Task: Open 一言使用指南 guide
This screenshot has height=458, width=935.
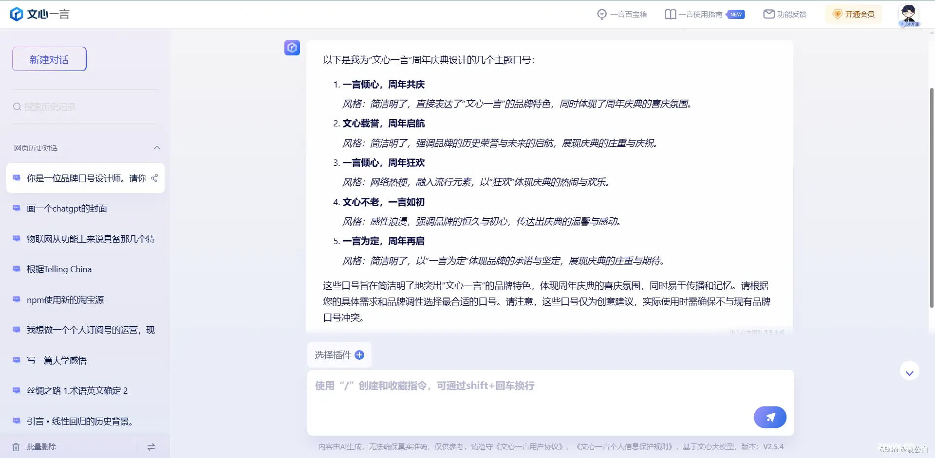Action: [x=694, y=14]
